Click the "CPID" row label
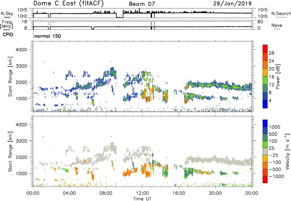Image resolution: width=291 pixels, height=201 pixels. [x=8, y=34]
